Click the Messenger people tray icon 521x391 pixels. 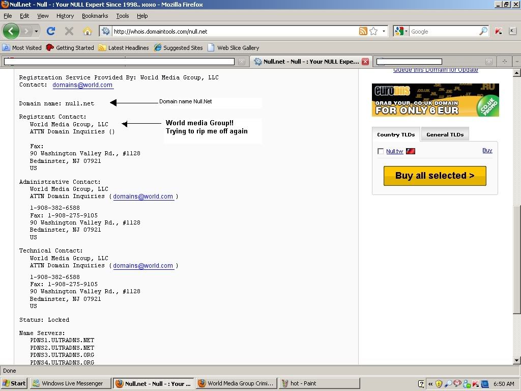point(467,384)
